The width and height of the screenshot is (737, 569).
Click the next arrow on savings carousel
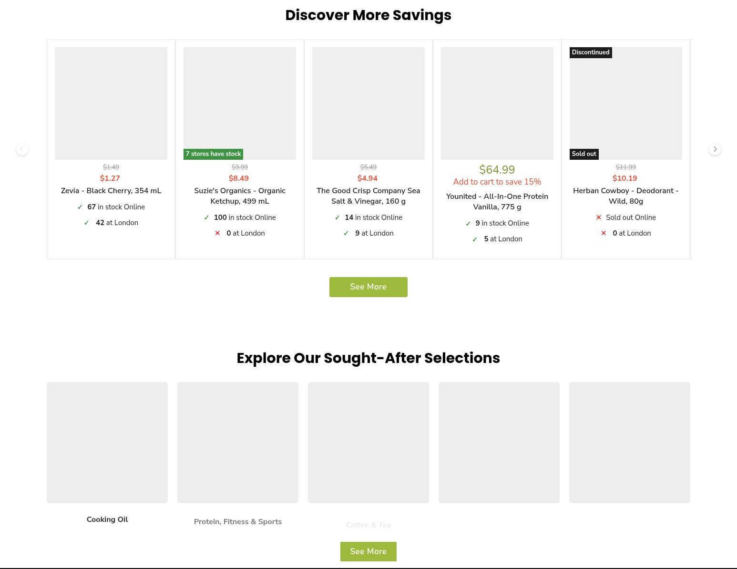(x=715, y=149)
